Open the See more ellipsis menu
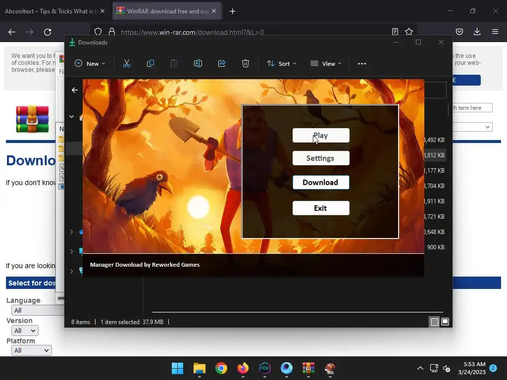This screenshot has height=380, width=507. click(x=362, y=64)
